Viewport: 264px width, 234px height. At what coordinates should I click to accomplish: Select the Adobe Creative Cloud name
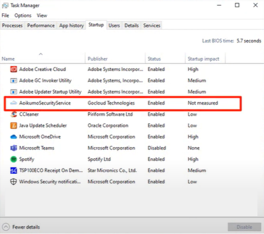[x=42, y=69]
